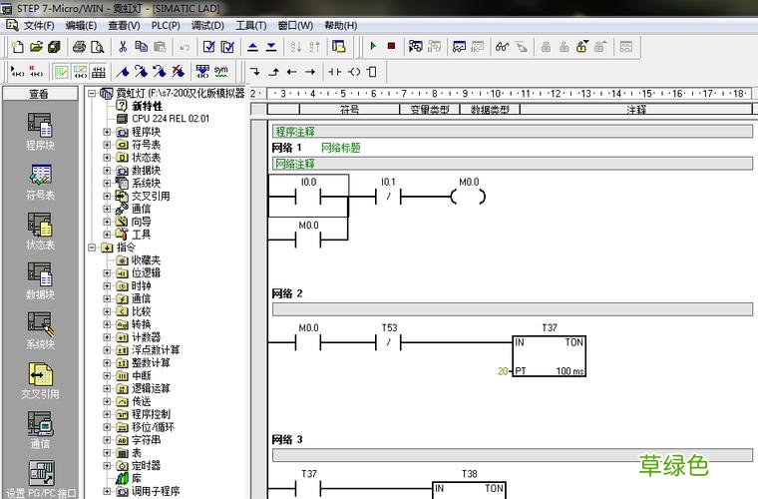
Task: Click 设置 PG/PC 接口 in navigation bar
Action: click(x=41, y=480)
